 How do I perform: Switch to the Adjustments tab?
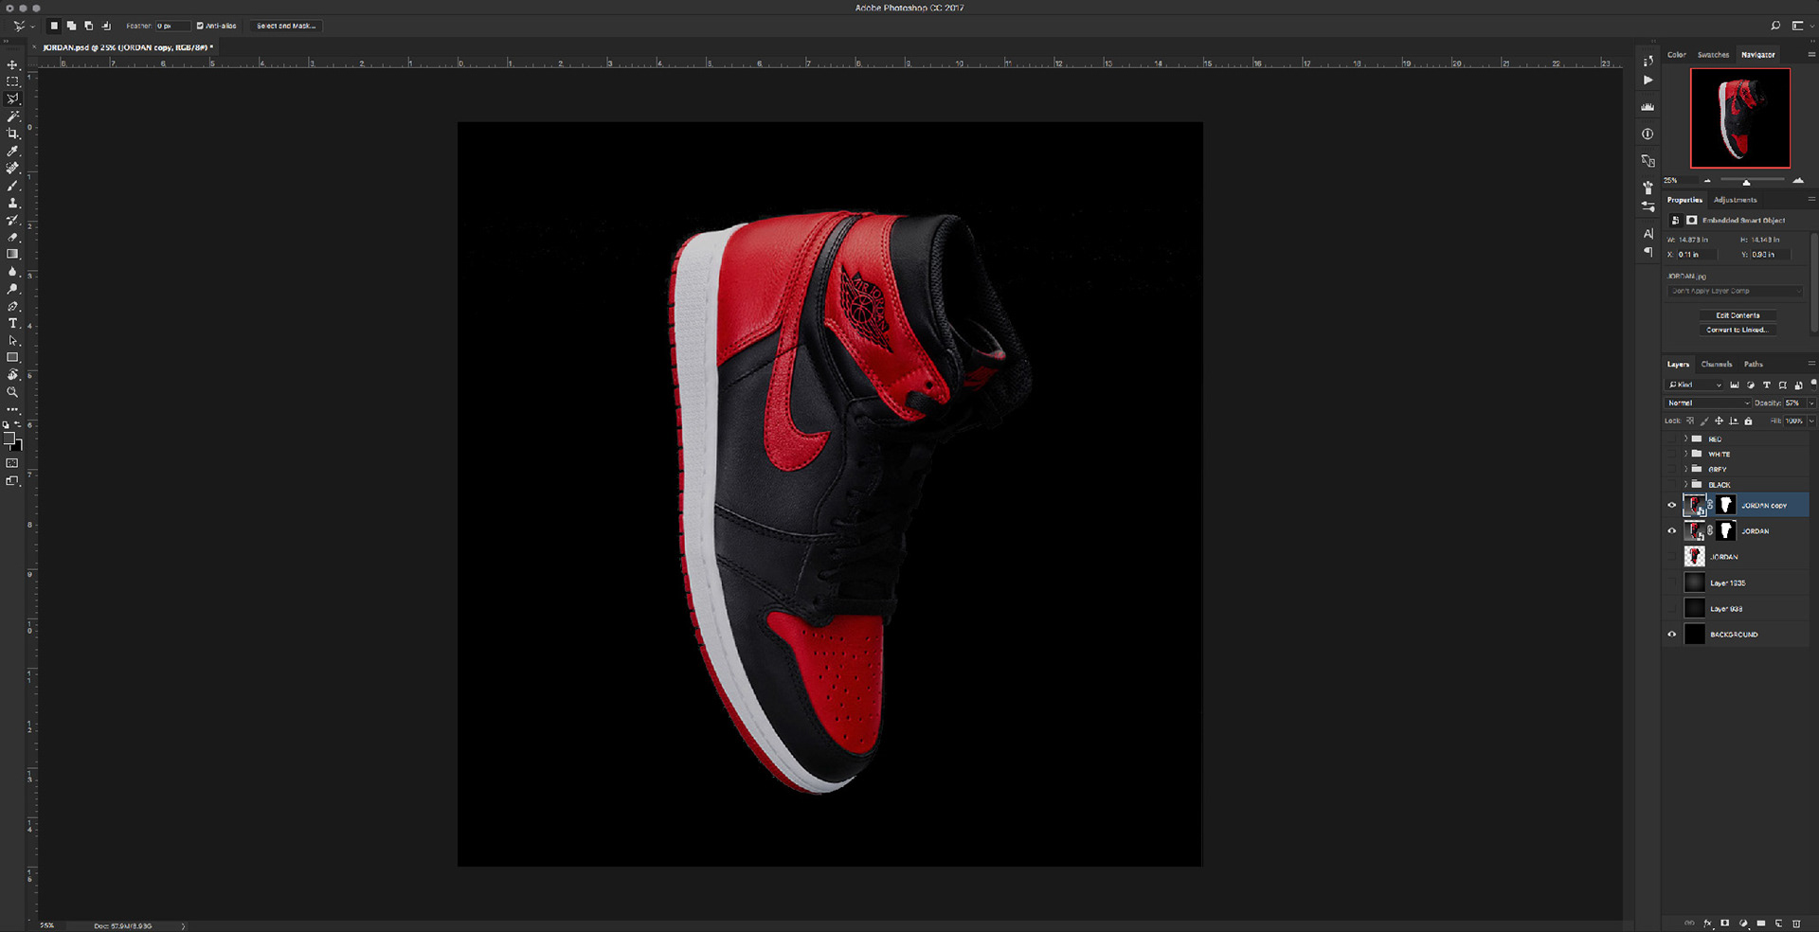(1735, 200)
